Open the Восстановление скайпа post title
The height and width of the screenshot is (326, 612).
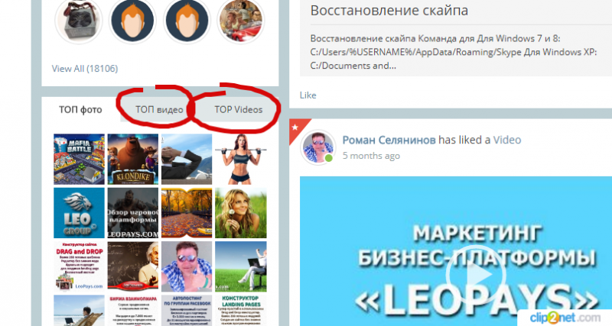click(x=389, y=10)
